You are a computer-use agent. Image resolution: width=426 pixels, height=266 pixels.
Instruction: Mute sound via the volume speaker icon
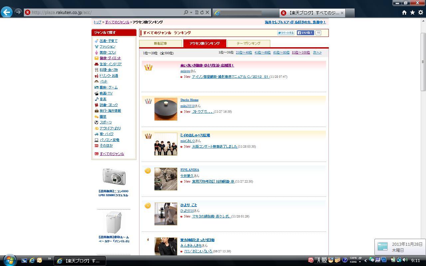tap(405, 260)
